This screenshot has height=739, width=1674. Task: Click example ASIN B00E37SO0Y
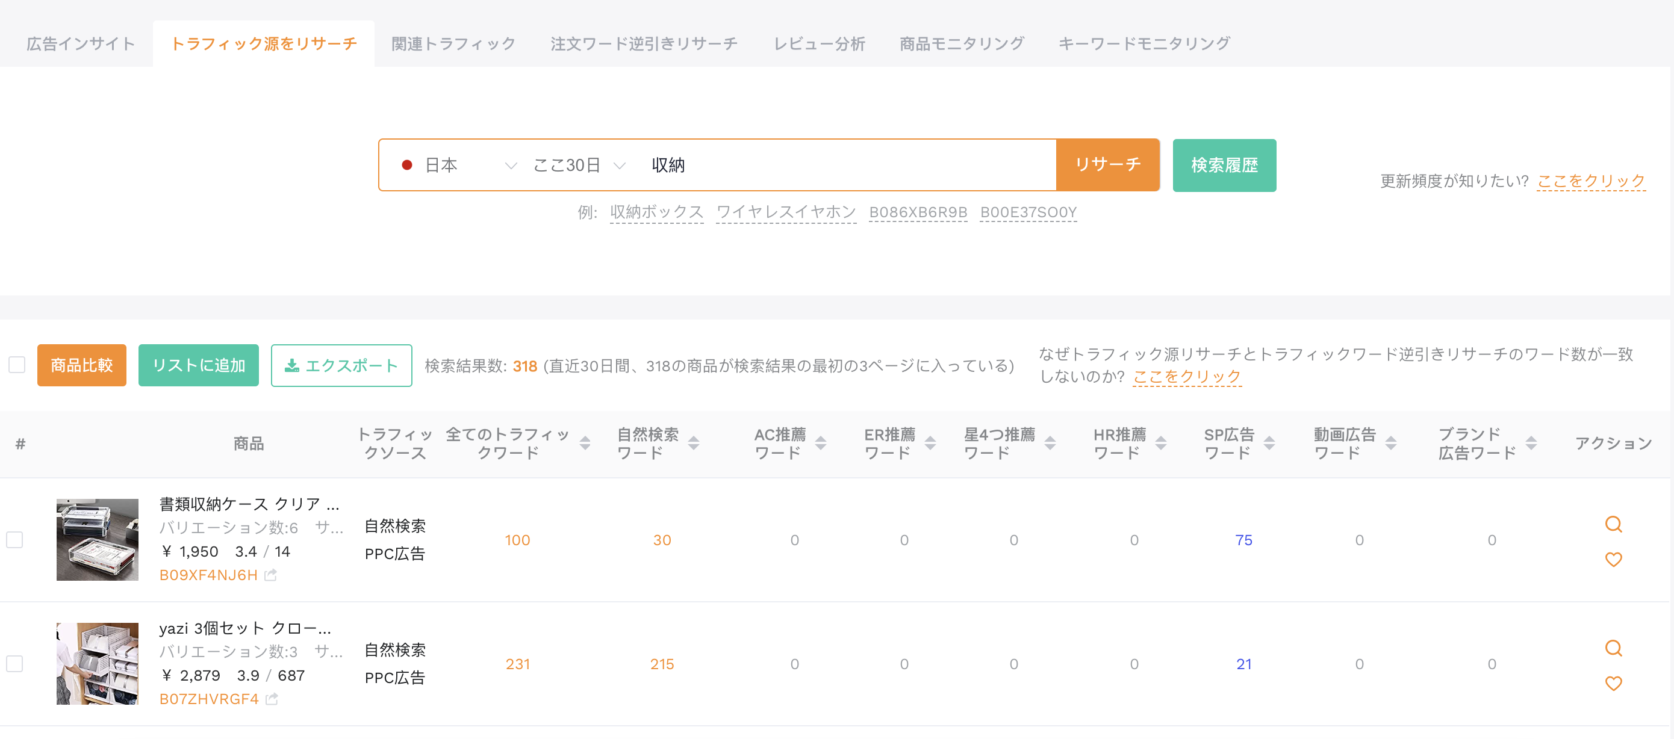(x=1028, y=212)
